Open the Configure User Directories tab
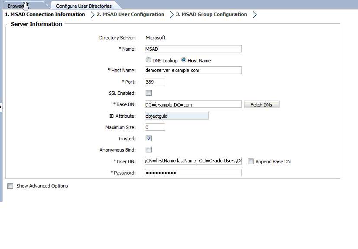This screenshot has width=358, height=249. pyautogui.click(x=84, y=6)
